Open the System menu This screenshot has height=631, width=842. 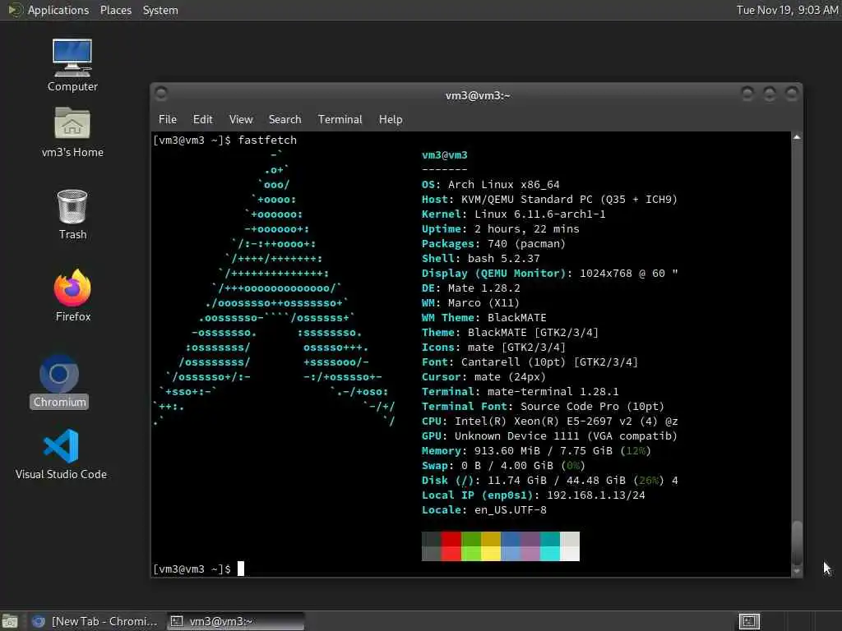(160, 10)
